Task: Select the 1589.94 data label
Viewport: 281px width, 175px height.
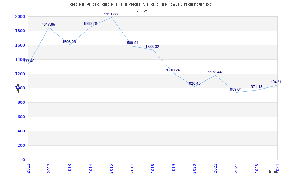Action: click(x=131, y=43)
